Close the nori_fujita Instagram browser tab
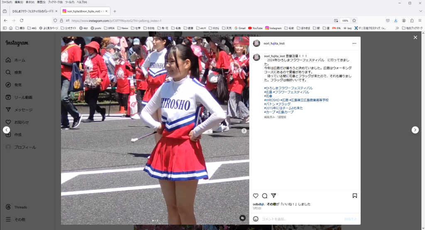 [107, 11]
